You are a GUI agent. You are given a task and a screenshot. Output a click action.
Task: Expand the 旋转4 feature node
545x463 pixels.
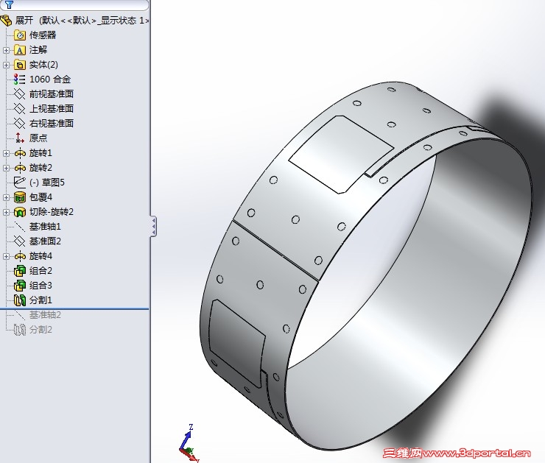tap(6, 256)
